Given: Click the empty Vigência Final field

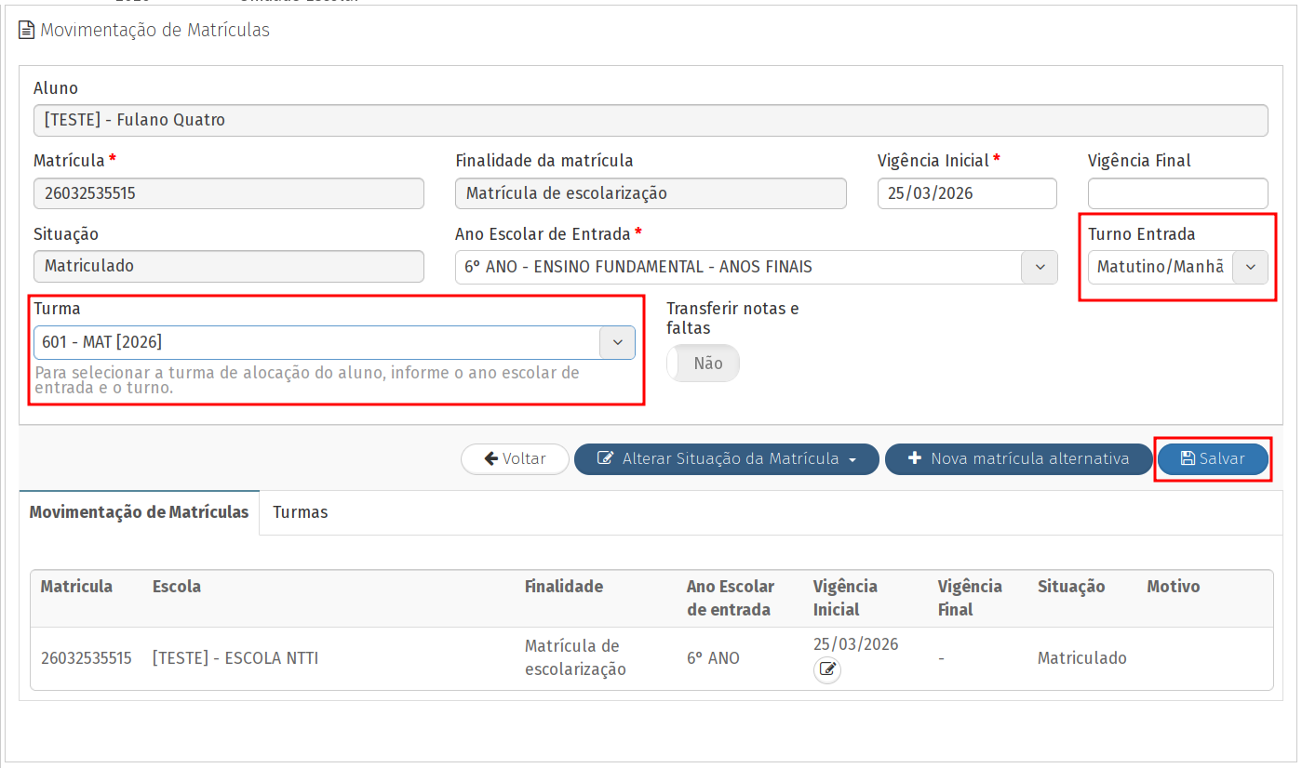Looking at the screenshot, I should (x=1177, y=193).
